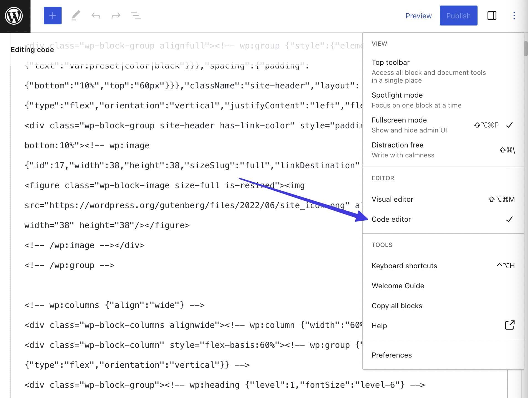528x398 pixels.
Task: Open the block inserter
Action: [x=52, y=16]
